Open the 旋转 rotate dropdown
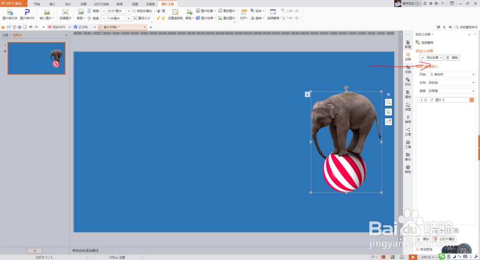This screenshot has width=480, height=260. point(257,18)
